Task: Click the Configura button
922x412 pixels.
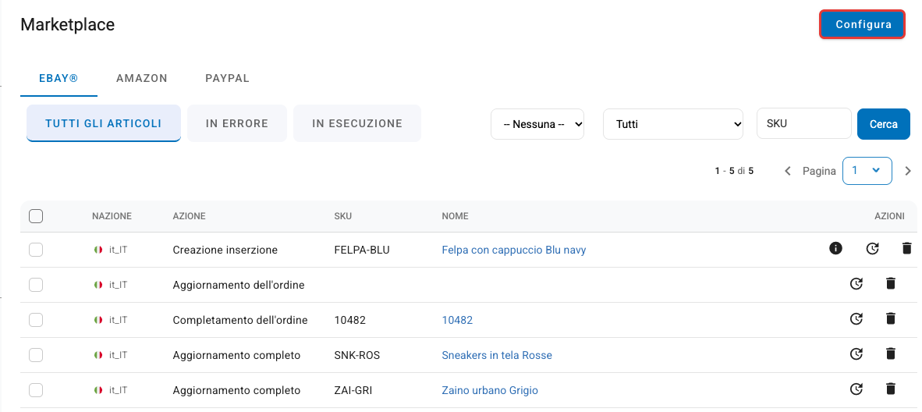Action: (863, 25)
